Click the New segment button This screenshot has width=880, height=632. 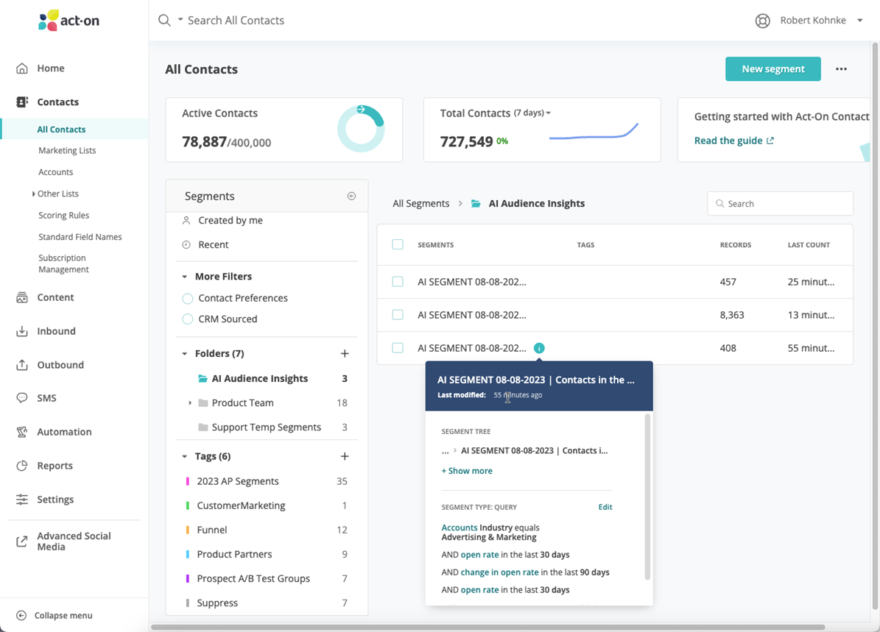click(x=772, y=69)
